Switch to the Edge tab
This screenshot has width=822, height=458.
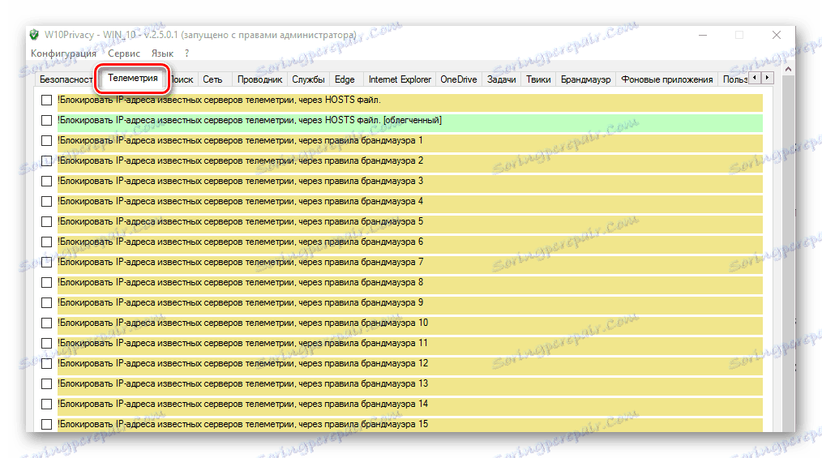click(x=345, y=79)
